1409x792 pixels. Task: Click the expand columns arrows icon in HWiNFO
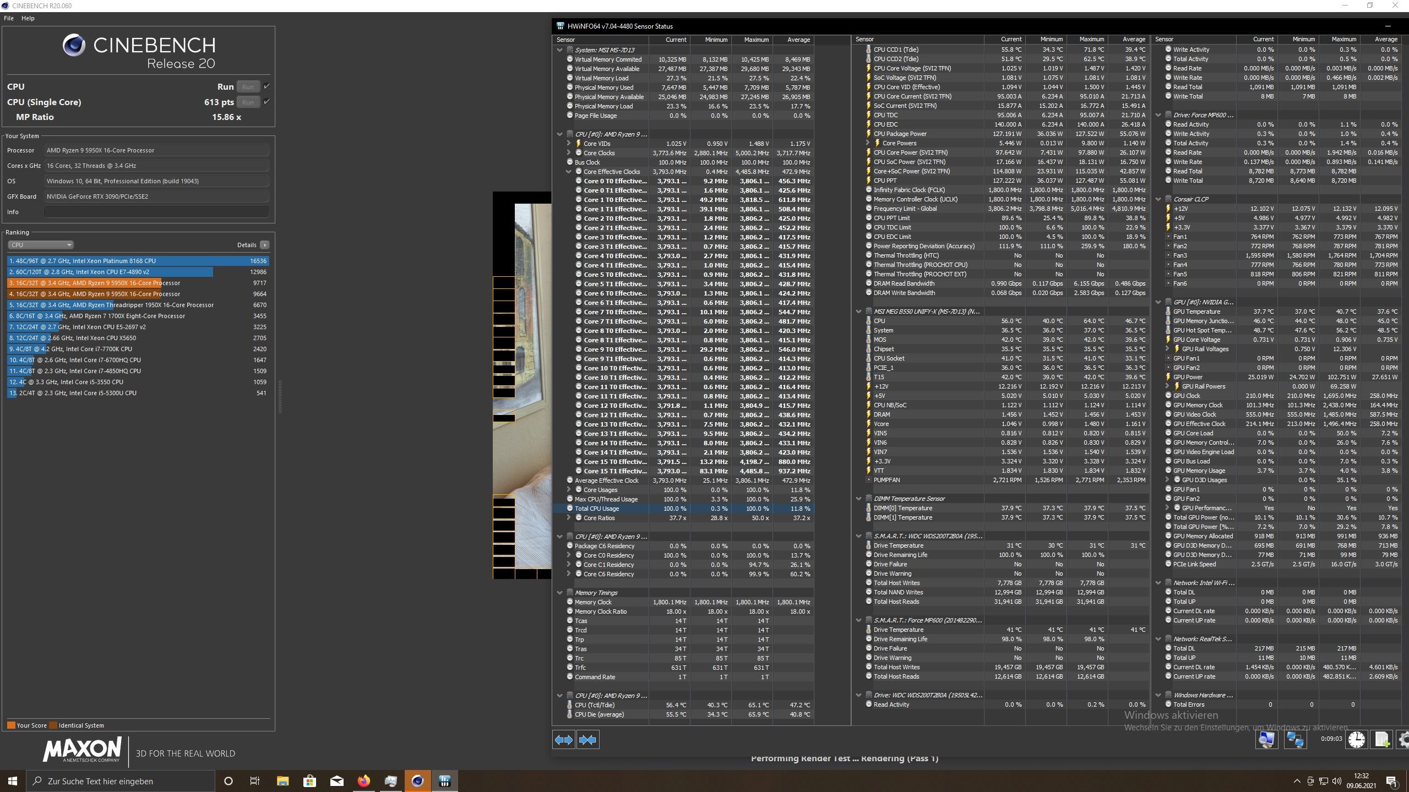coord(563,740)
